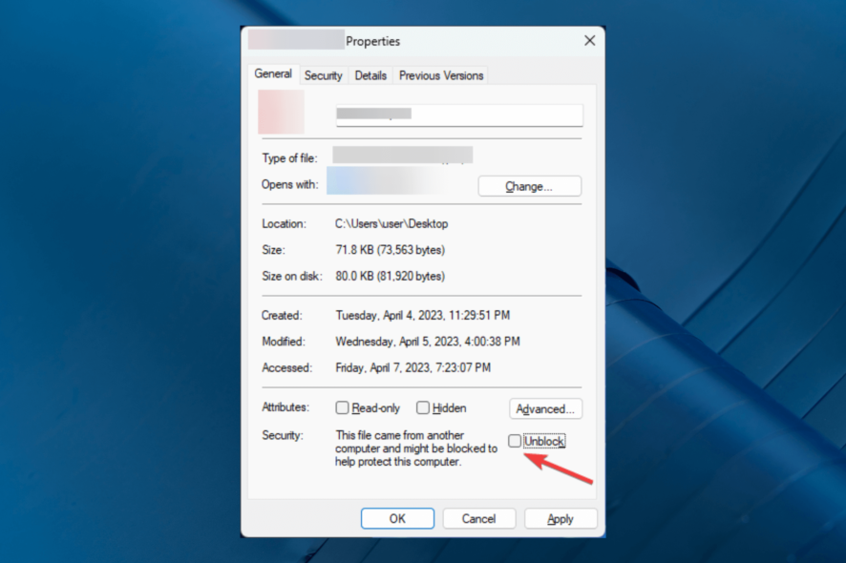Click the Type of file label
Screen dimensions: 846x563
pyautogui.click(x=289, y=158)
